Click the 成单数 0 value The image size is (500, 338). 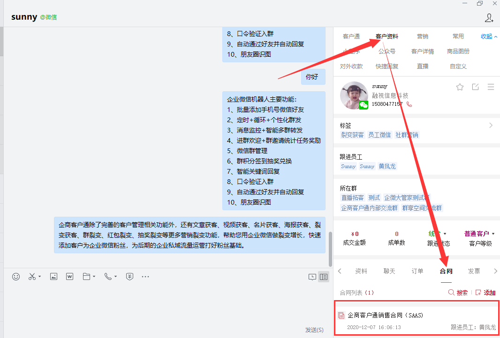[x=396, y=234]
